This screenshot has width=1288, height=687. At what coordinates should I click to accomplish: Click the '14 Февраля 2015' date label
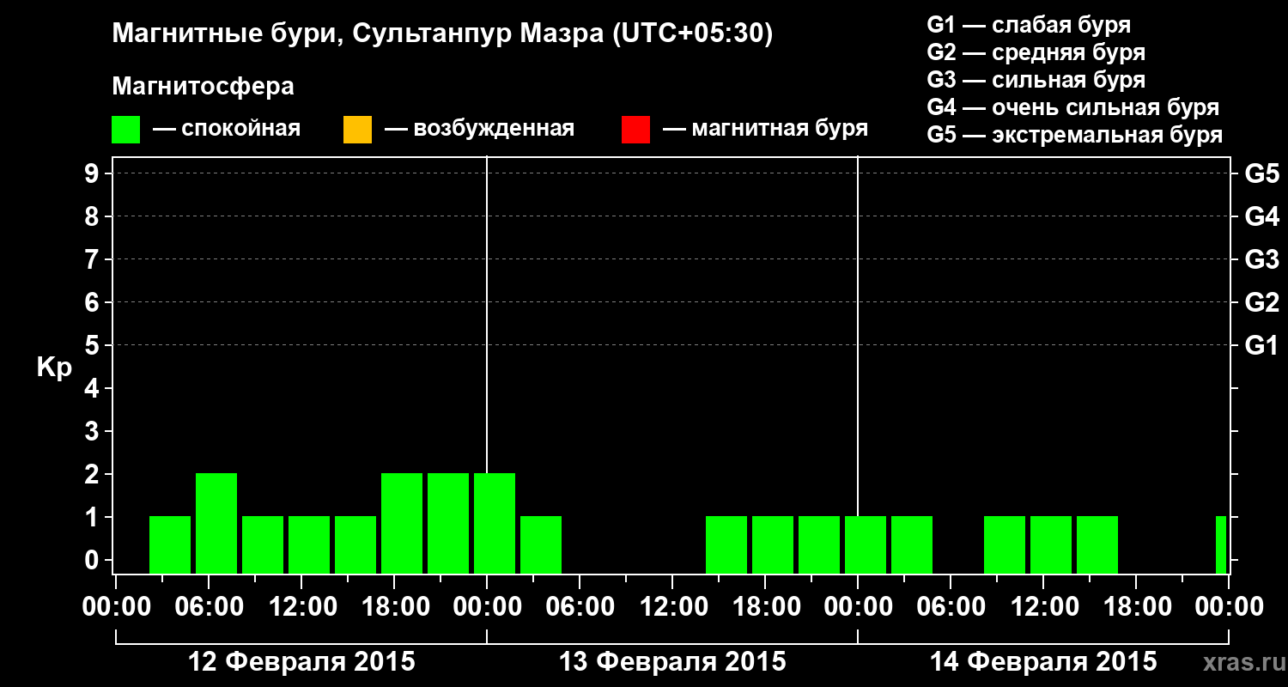pos(1043,662)
